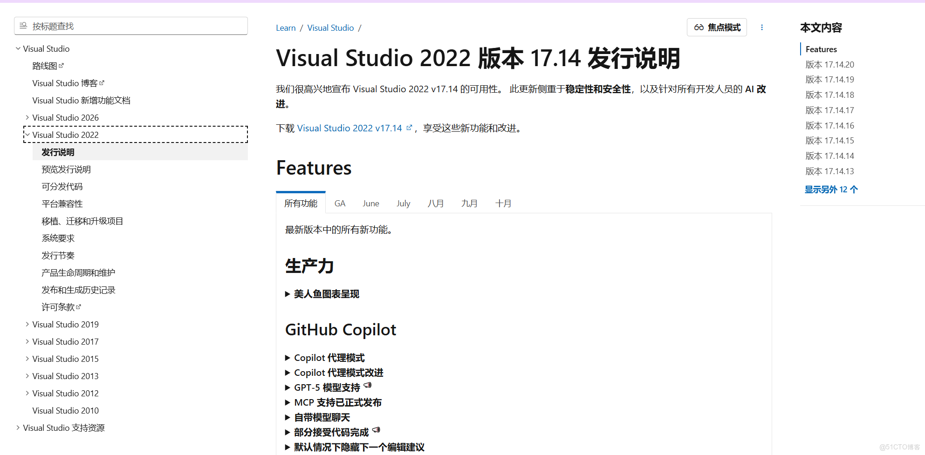Viewport: 925px width, 455px height.
Task: Click the megaphone icon beside 部分接受代码完成
Action: click(376, 430)
